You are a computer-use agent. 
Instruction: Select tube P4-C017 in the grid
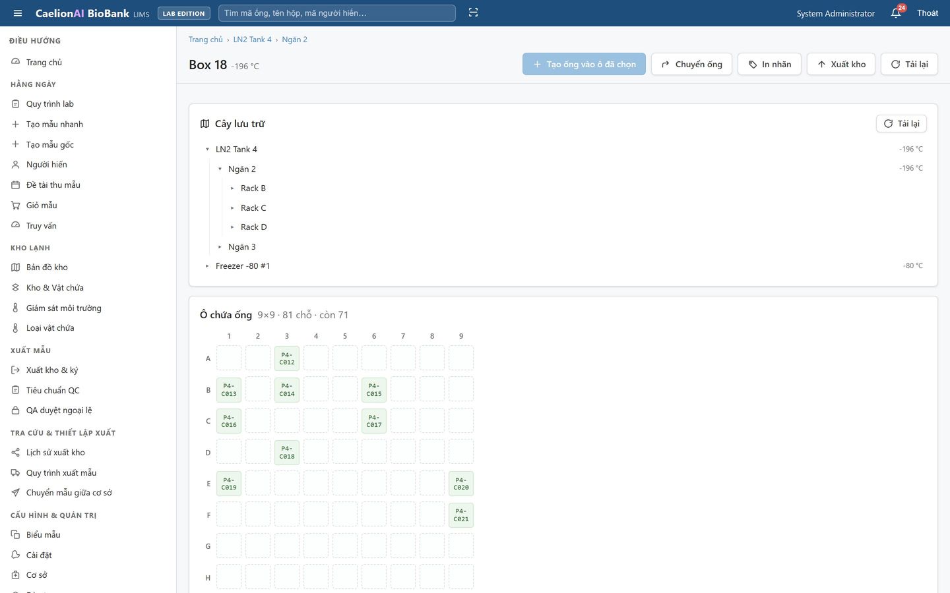coord(374,421)
